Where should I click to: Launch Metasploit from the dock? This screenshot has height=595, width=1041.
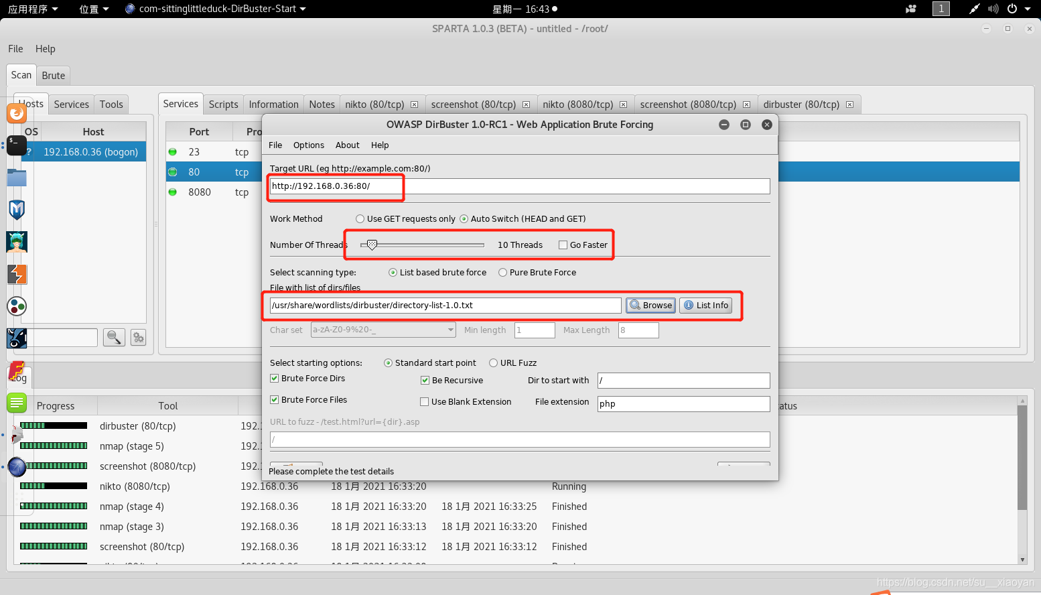[17, 210]
